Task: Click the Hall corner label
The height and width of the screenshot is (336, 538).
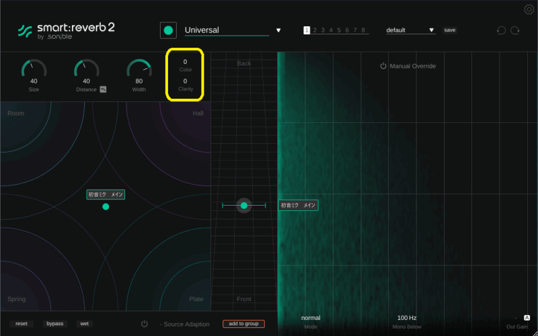Action: click(x=198, y=114)
